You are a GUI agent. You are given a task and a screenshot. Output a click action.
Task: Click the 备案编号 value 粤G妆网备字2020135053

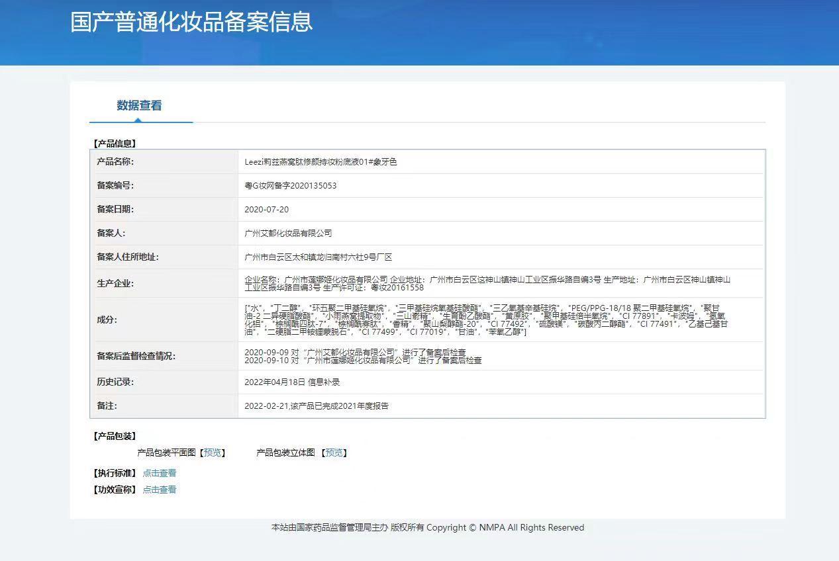[289, 185]
